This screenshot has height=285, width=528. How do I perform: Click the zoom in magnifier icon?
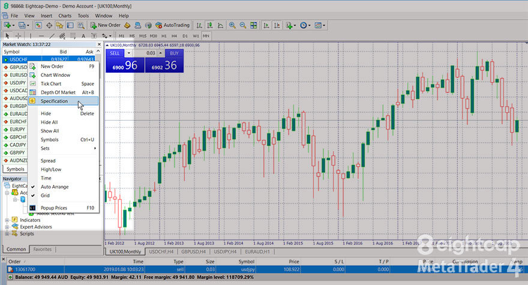pyautogui.click(x=232, y=25)
